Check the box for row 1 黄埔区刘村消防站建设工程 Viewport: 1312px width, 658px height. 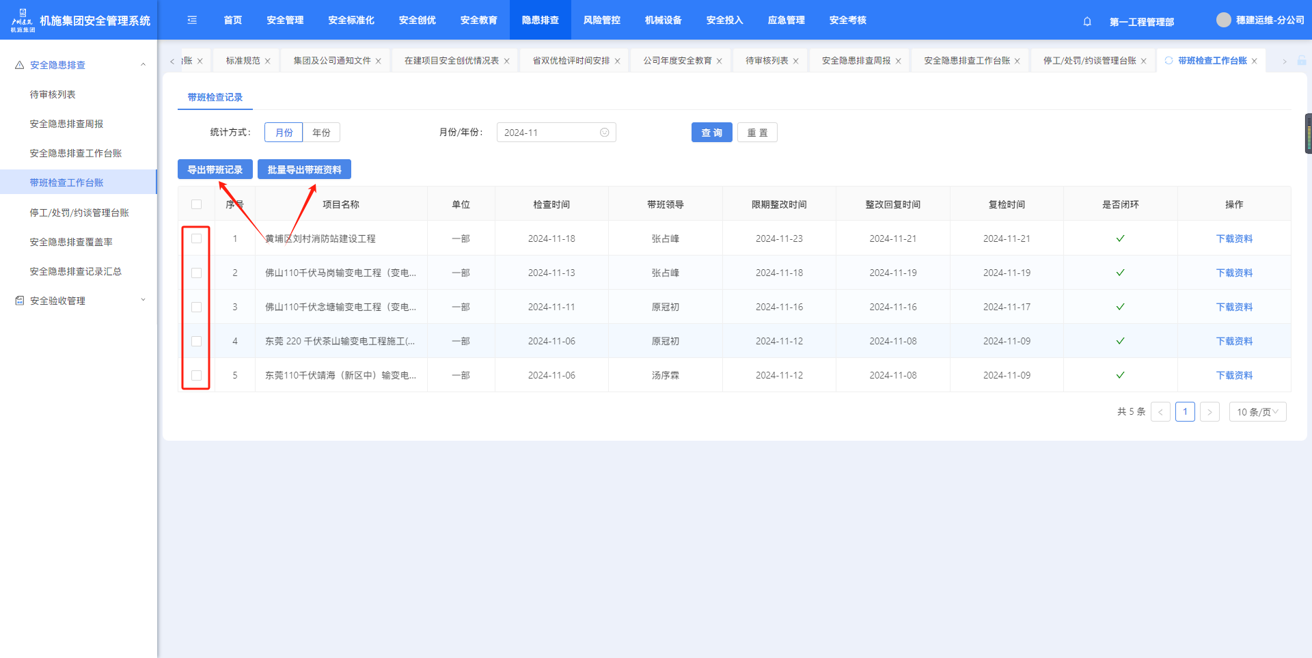click(x=197, y=238)
